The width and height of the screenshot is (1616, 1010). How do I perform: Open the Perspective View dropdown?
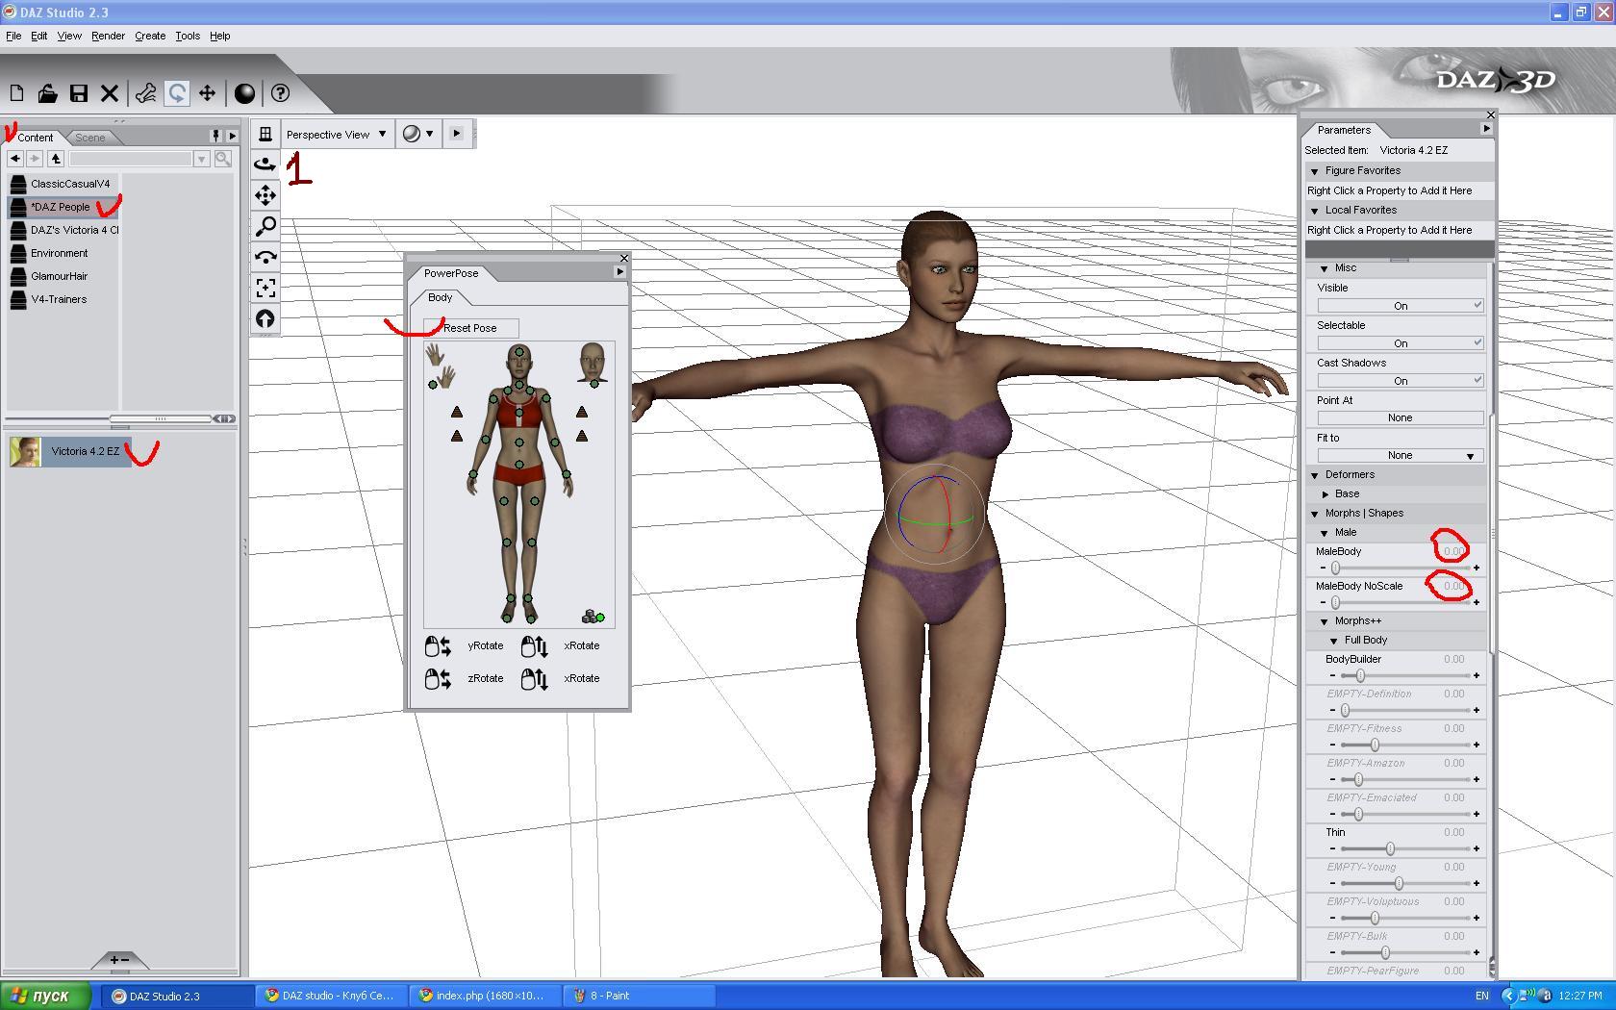pos(336,135)
